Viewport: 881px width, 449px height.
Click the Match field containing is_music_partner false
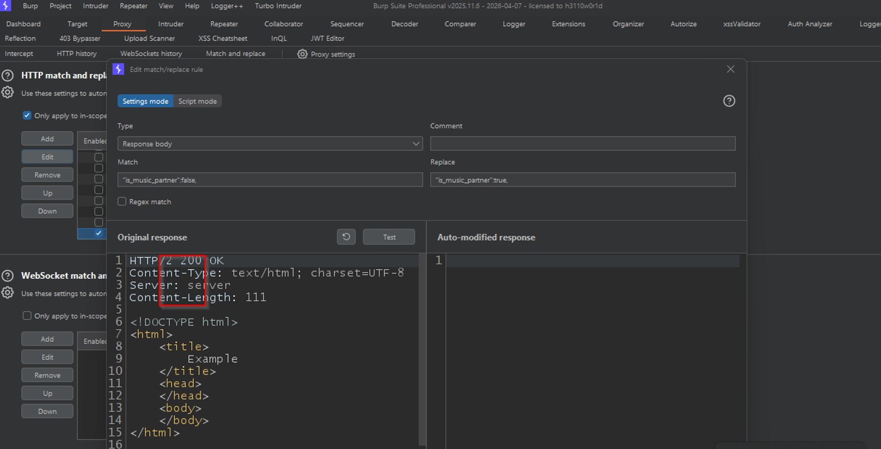tap(270, 180)
